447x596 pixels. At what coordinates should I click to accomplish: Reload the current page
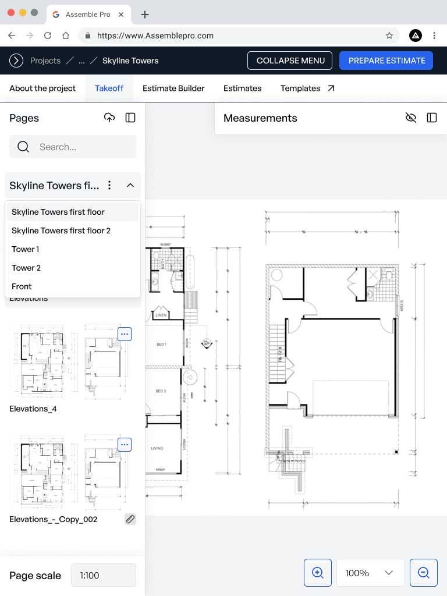(48, 36)
